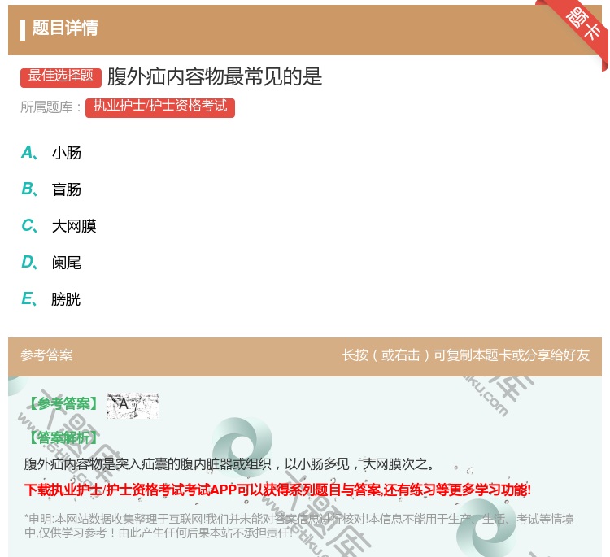Viewport: 610px width, 557px height.
Task: Click the 申明 disclaimer text
Action: (298, 526)
